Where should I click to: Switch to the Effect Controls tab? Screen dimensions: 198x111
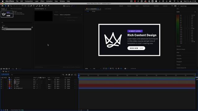click(x=16, y=9)
